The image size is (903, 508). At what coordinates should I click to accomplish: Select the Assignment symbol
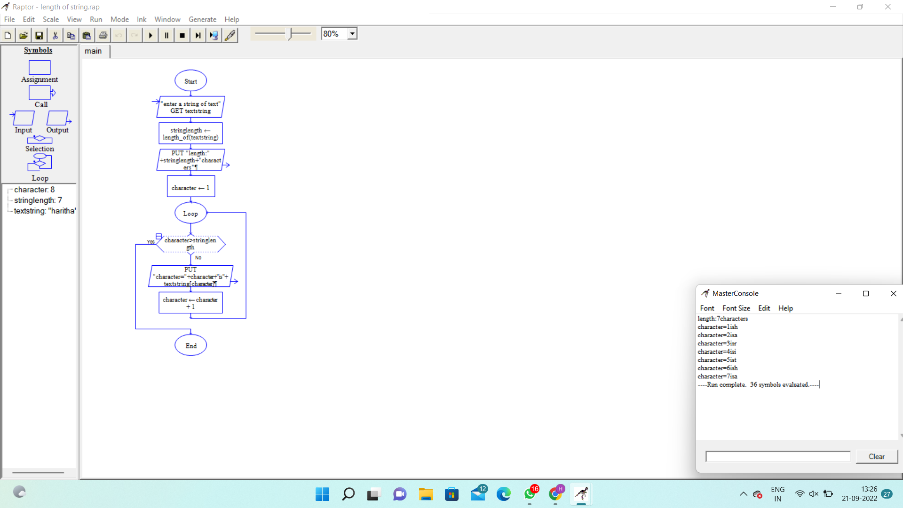40,67
